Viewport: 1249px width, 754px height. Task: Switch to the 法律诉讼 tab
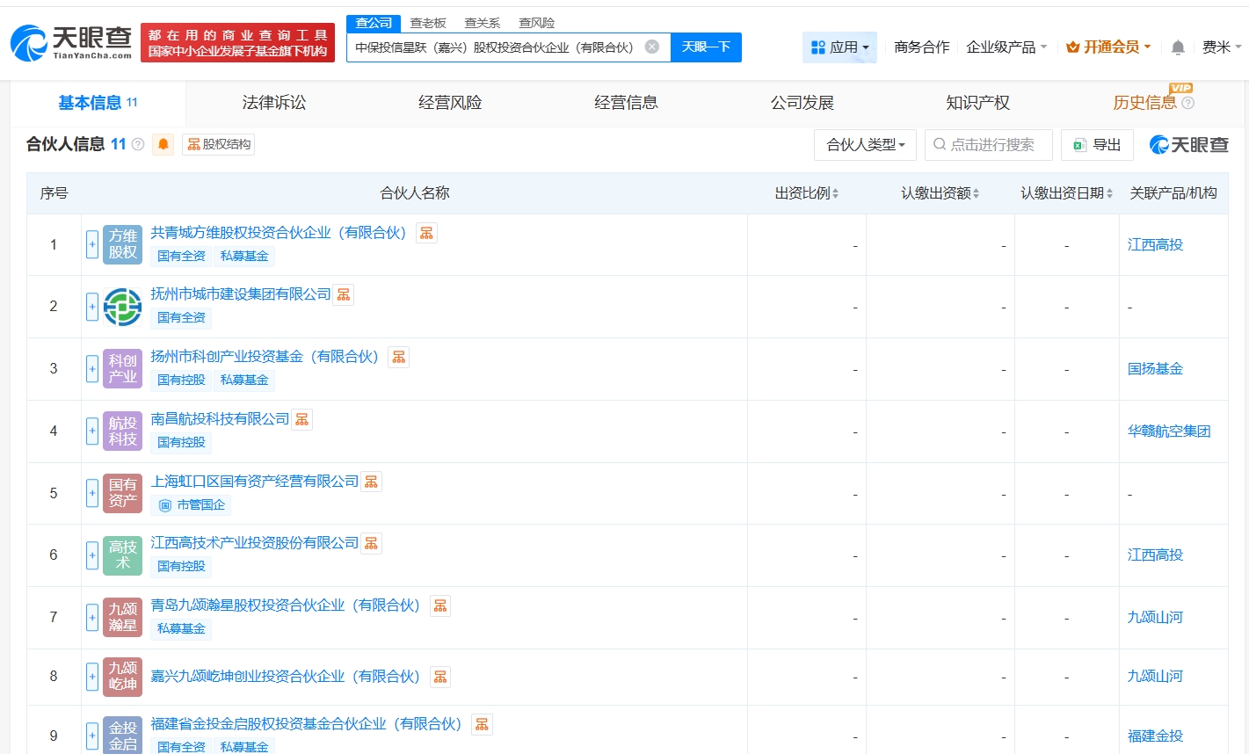(274, 103)
